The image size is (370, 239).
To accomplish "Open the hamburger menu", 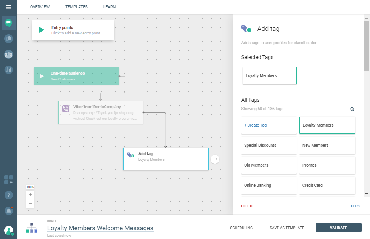I will pos(8,7).
